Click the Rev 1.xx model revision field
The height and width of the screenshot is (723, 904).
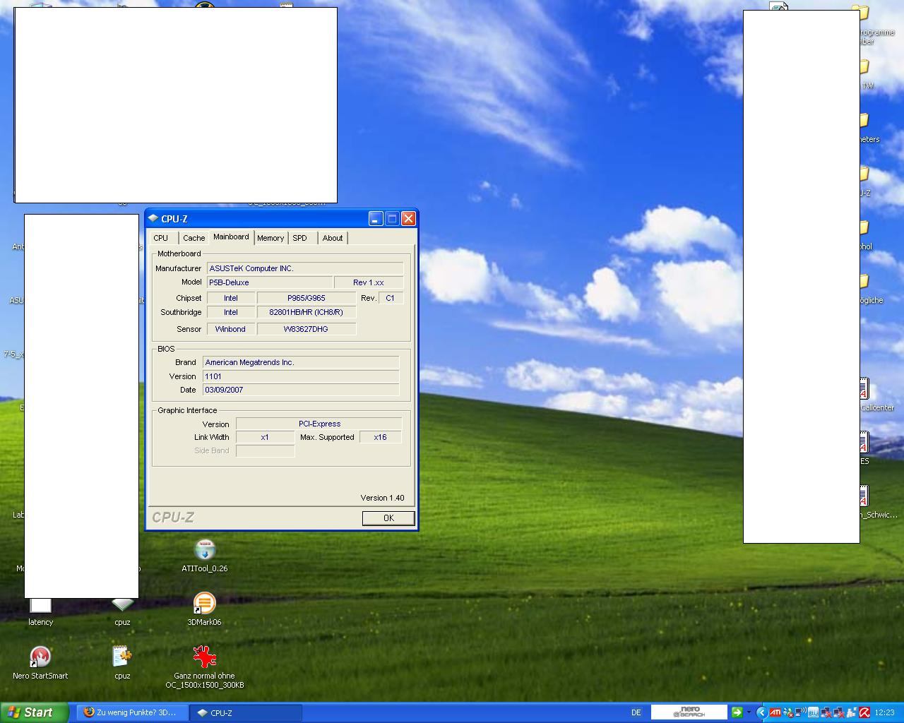tap(369, 282)
